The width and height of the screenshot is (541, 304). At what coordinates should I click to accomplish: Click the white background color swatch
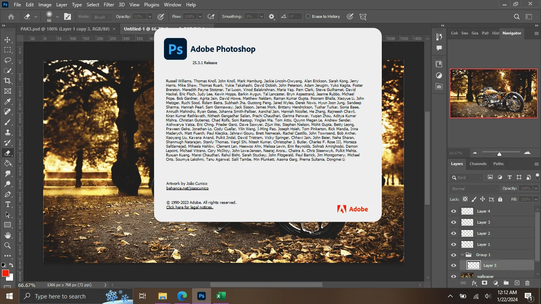(11, 278)
